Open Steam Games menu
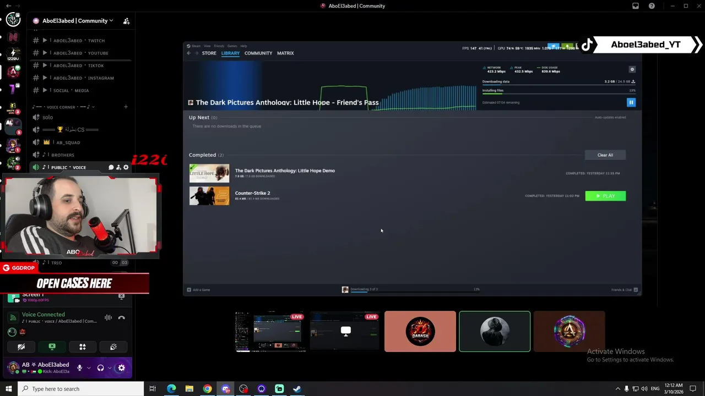 point(232,46)
